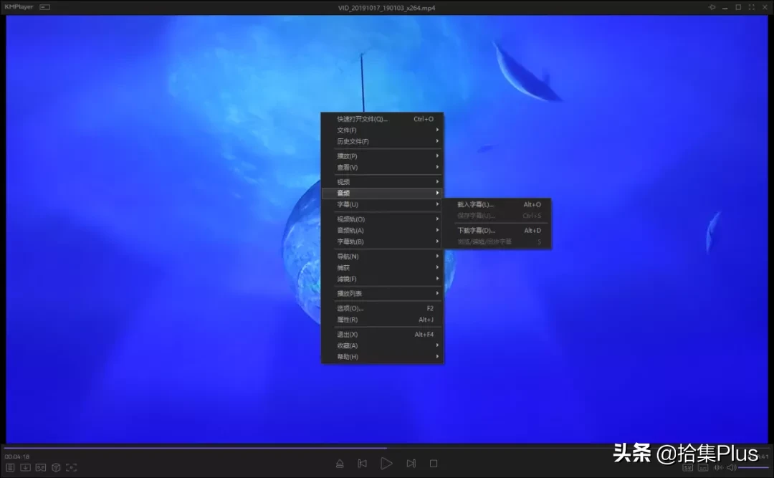This screenshot has width=774, height=478.
Task: Select the VR mode icon
Action: point(40,467)
